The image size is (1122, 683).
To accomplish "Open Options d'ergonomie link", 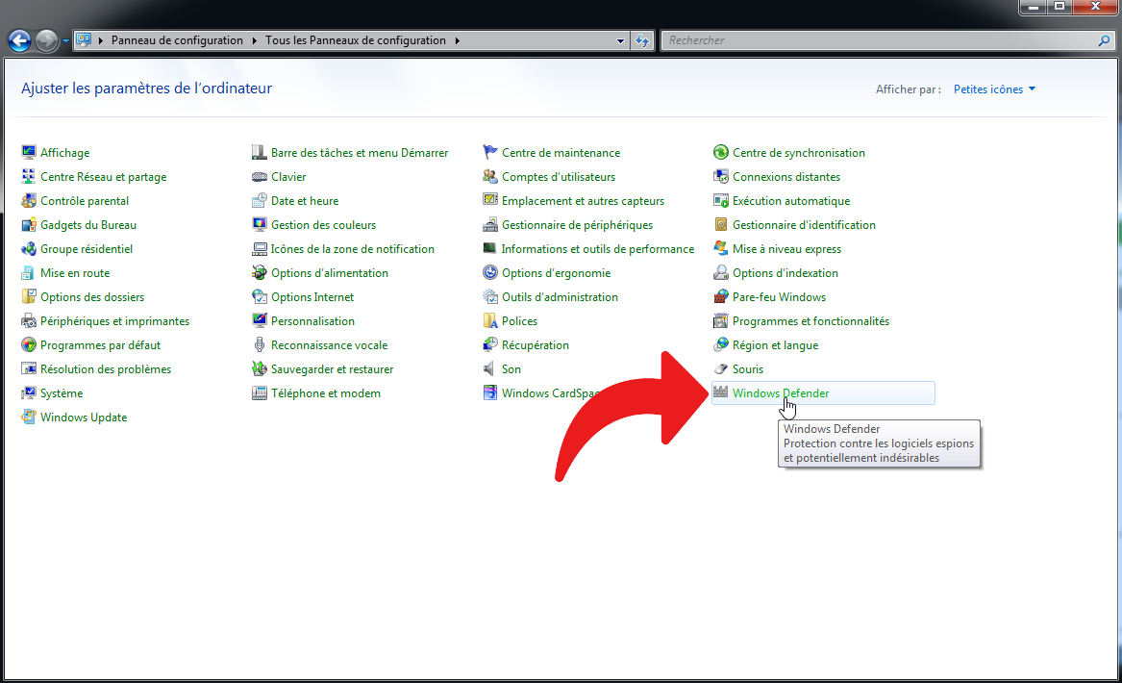I will click(556, 273).
